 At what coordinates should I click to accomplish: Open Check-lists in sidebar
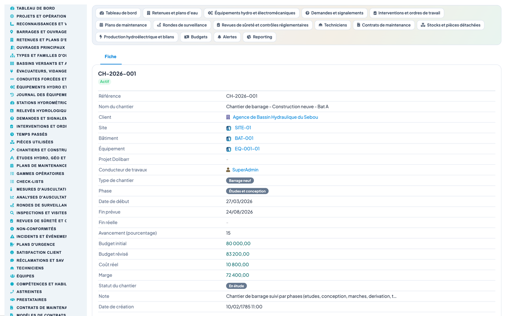(x=30, y=182)
